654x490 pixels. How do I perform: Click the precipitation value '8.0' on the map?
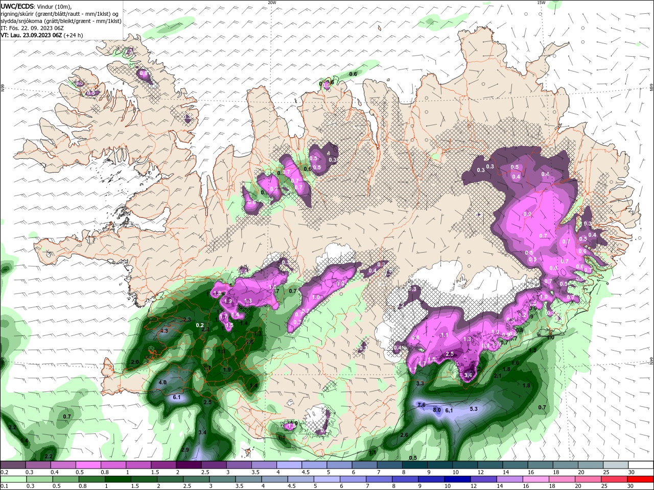[x=437, y=410]
